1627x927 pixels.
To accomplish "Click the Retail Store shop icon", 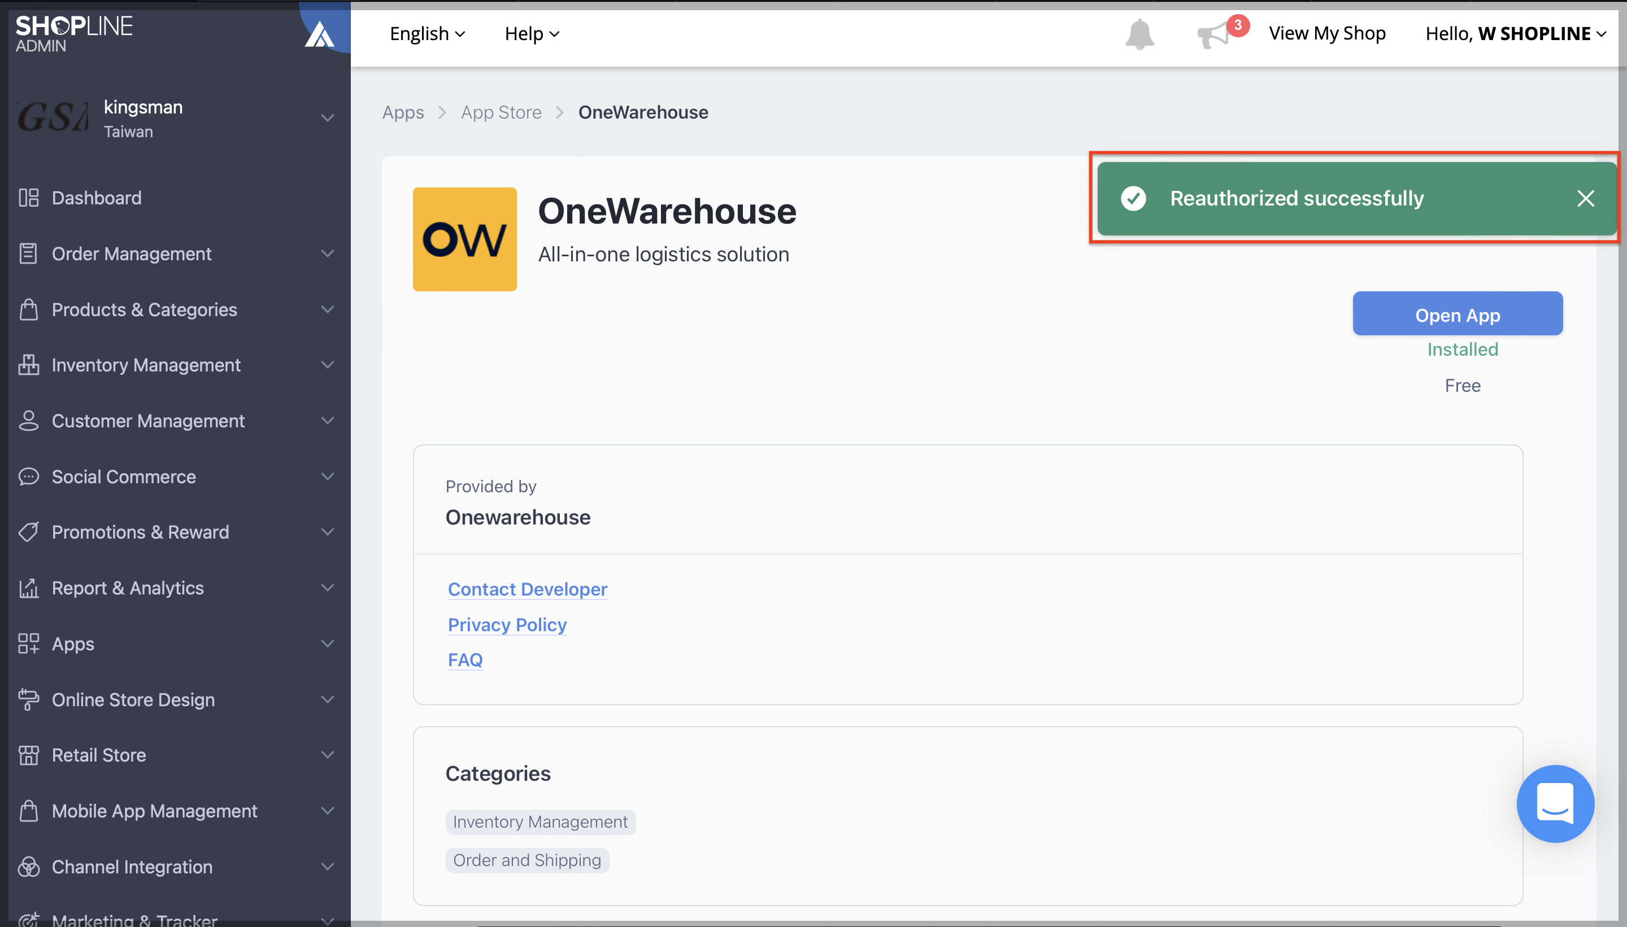I will click(x=28, y=755).
